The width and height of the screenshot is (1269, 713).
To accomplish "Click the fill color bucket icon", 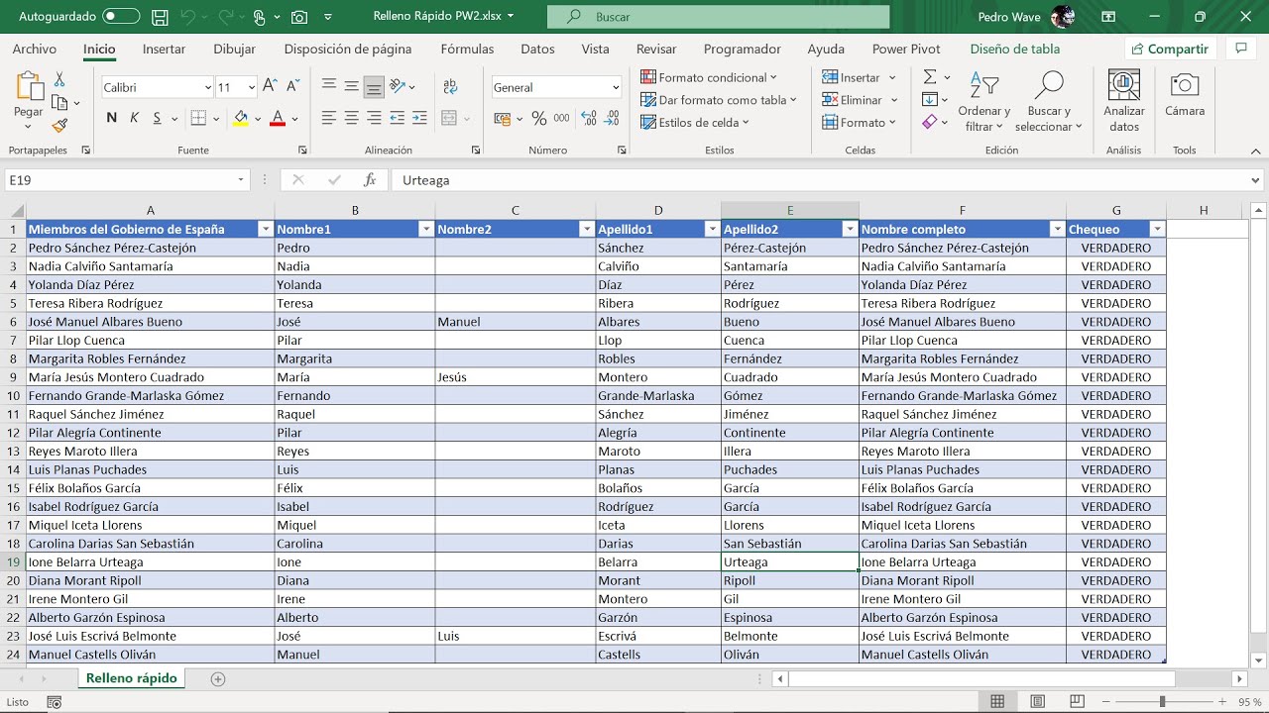I will click(240, 118).
